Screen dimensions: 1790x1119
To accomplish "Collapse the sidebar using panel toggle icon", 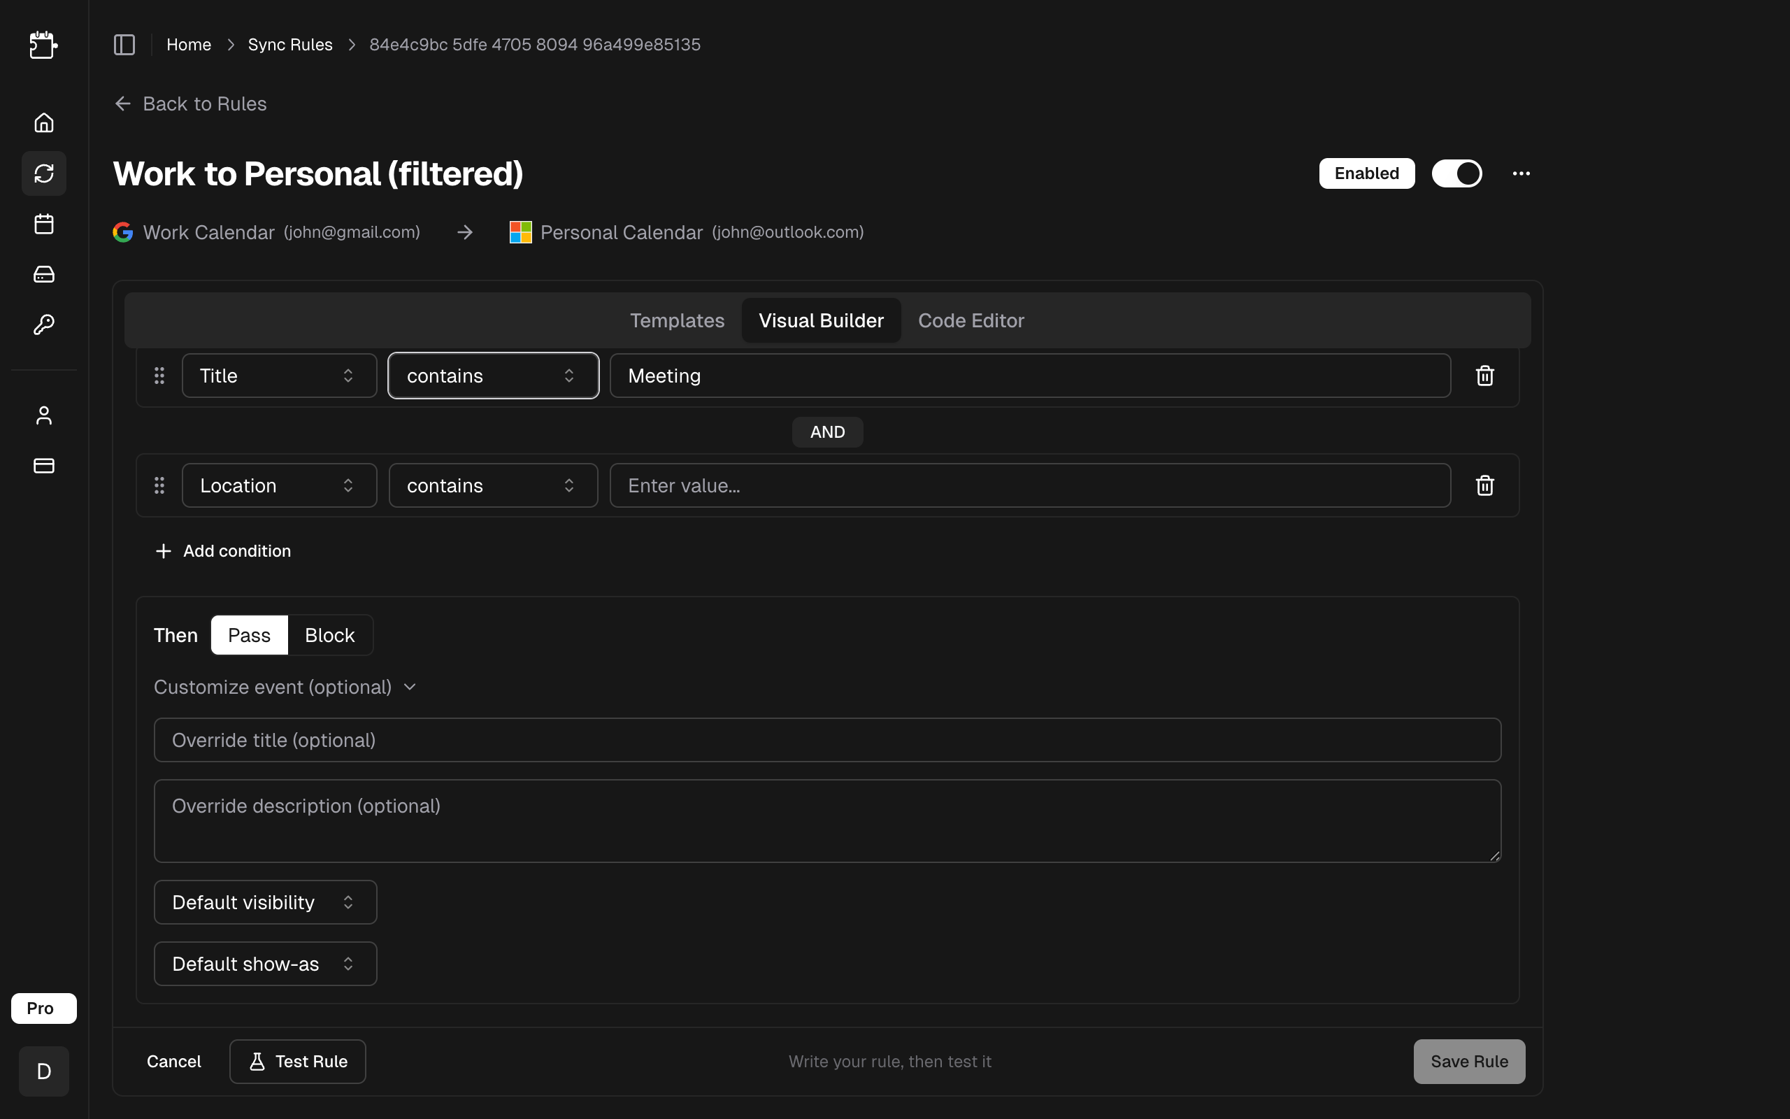I will 124,44.
